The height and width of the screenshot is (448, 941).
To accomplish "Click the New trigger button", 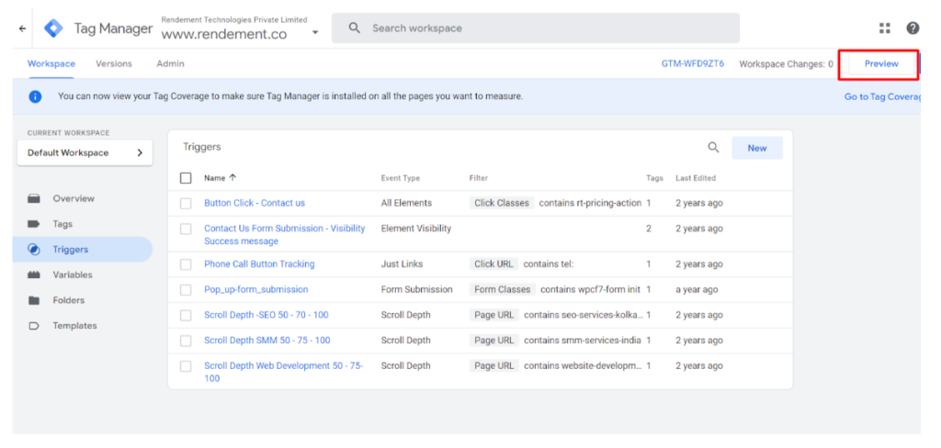I will [x=757, y=148].
